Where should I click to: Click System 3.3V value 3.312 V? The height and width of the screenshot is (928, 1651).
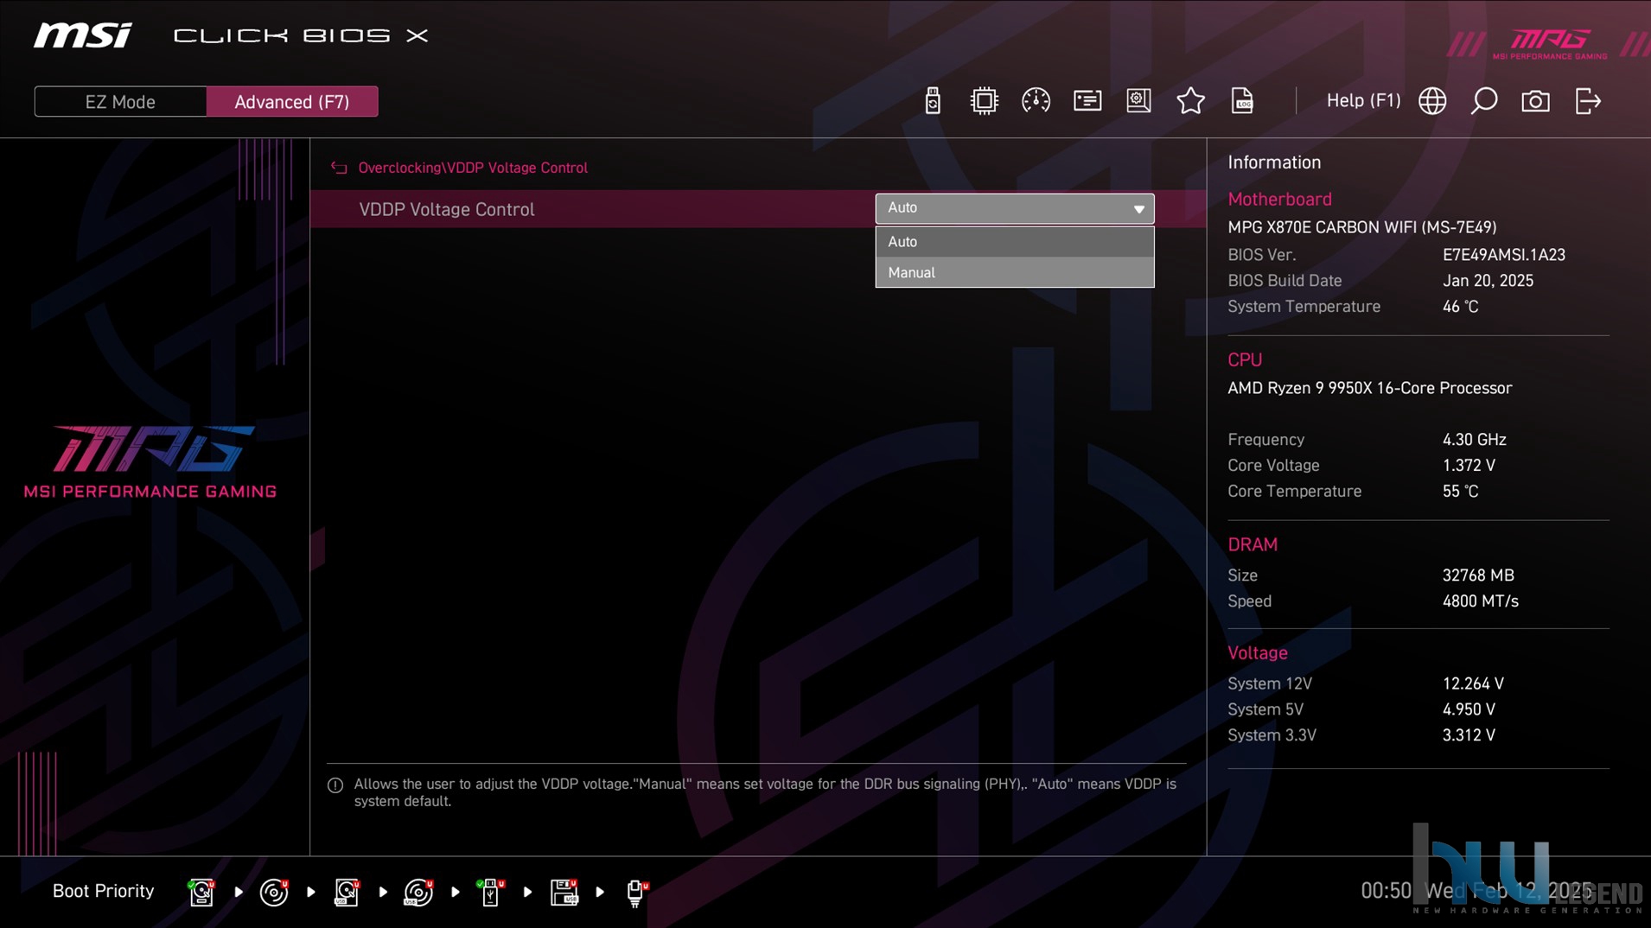pyautogui.click(x=1469, y=735)
